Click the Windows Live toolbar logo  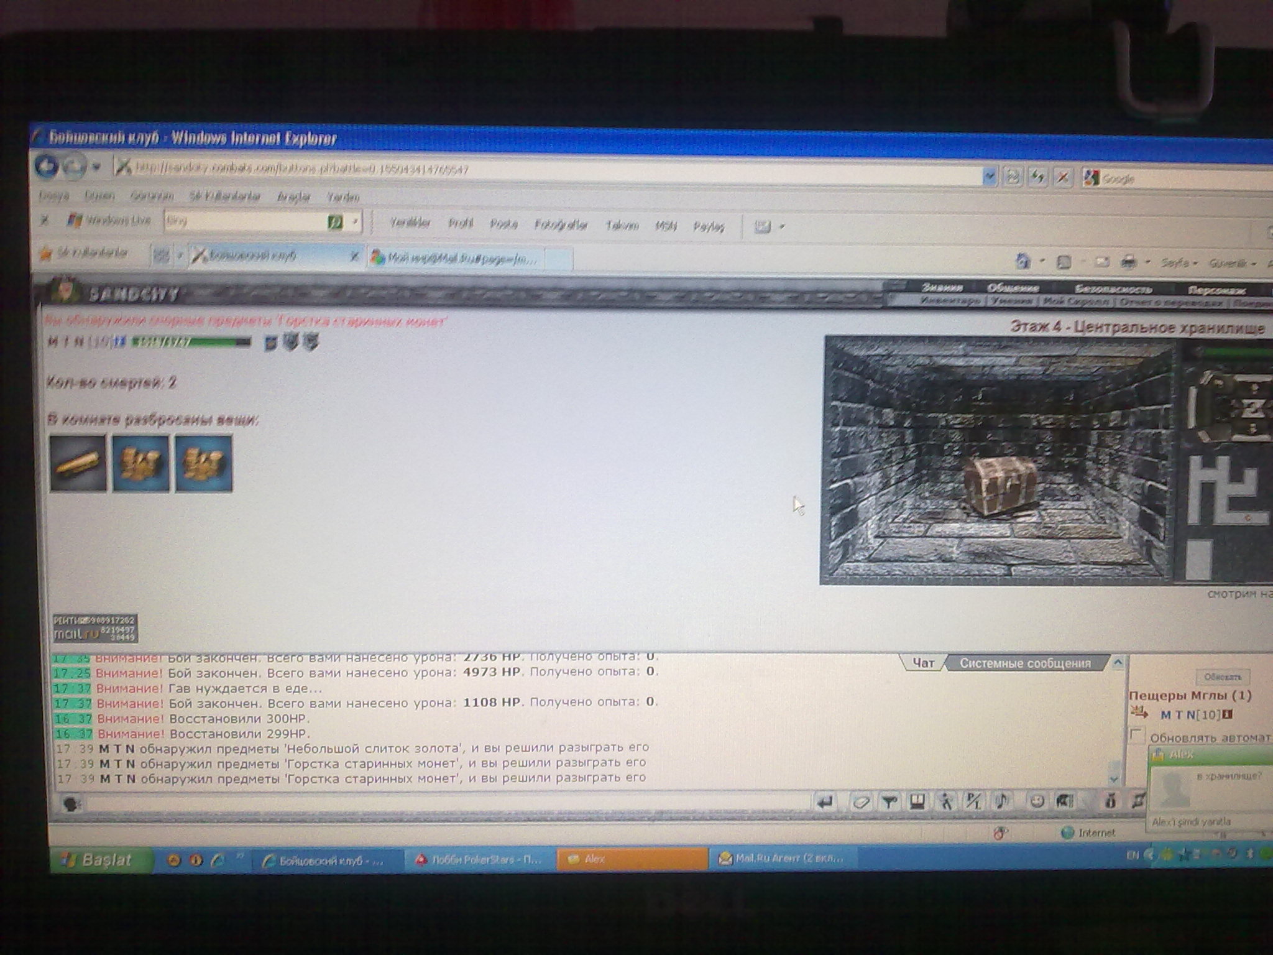pyautogui.click(x=109, y=220)
